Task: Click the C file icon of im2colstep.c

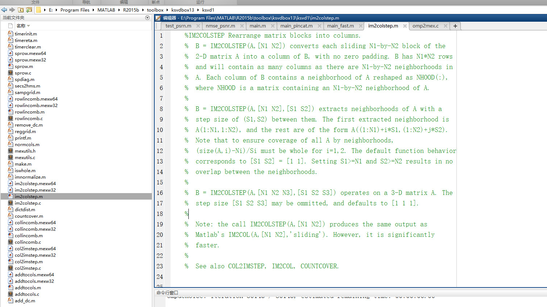Action: 11,203
